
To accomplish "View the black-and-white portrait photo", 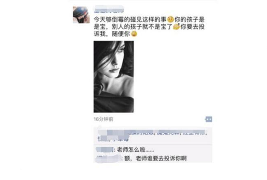I will click(x=113, y=77).
